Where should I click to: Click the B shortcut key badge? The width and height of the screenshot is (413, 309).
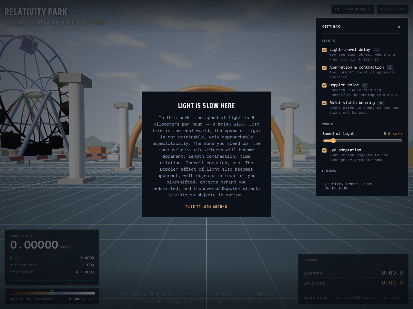pyautogui.click(x=381, y=103)
